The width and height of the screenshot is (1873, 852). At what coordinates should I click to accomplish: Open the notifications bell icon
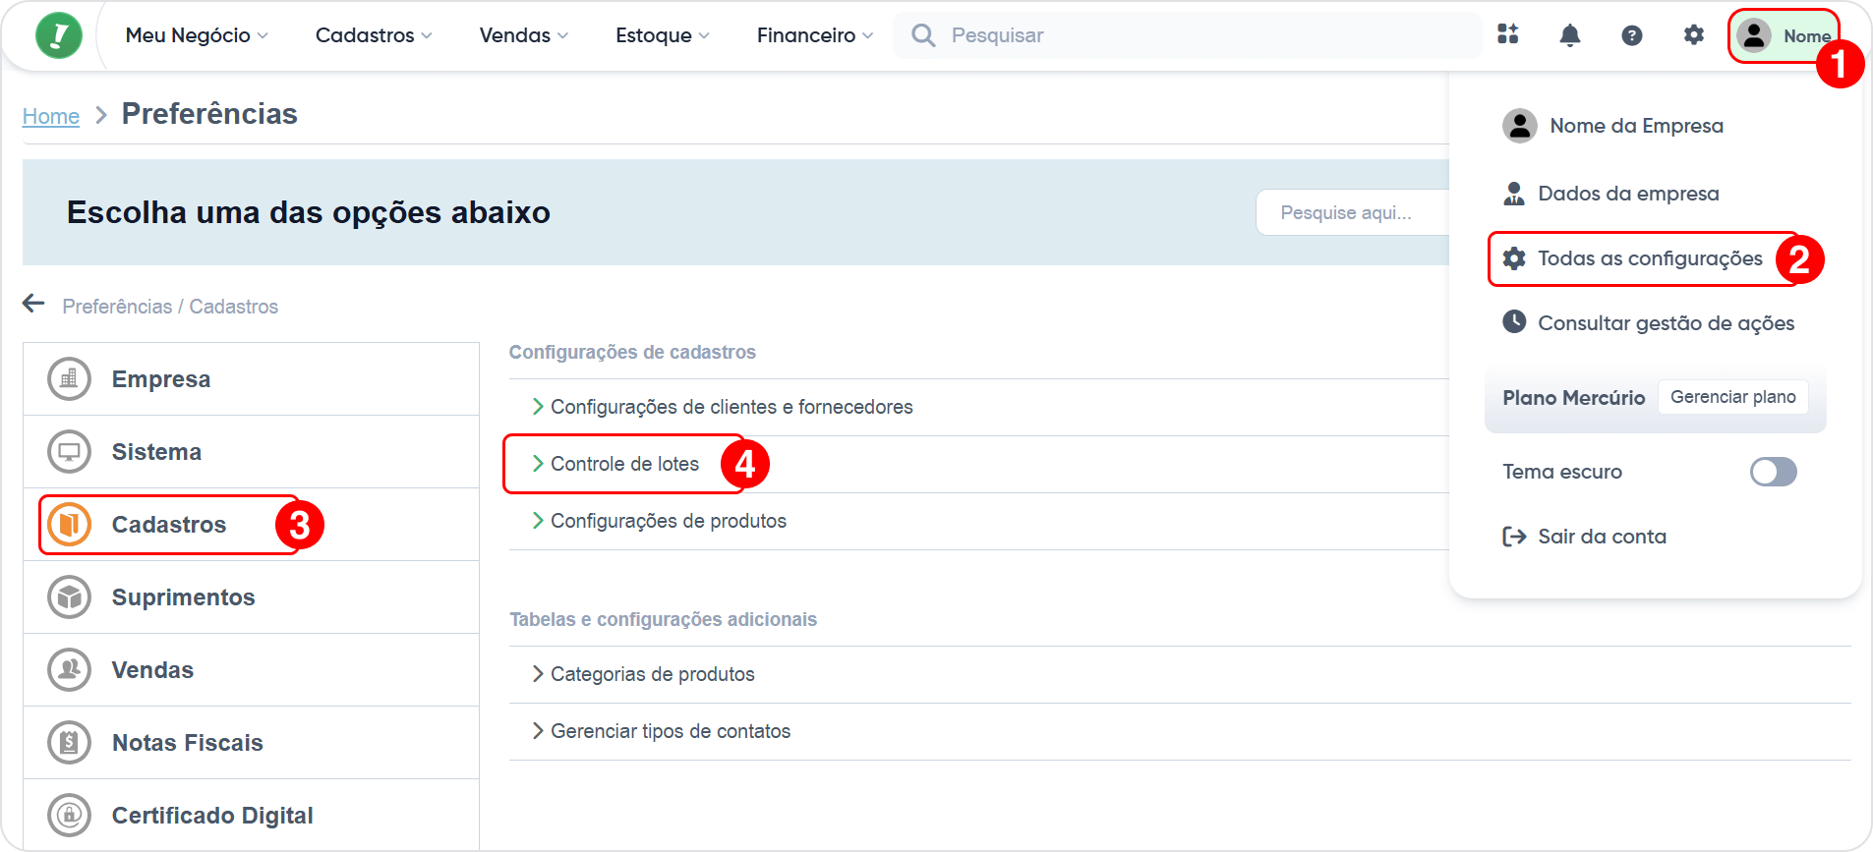click(1570, 35)
